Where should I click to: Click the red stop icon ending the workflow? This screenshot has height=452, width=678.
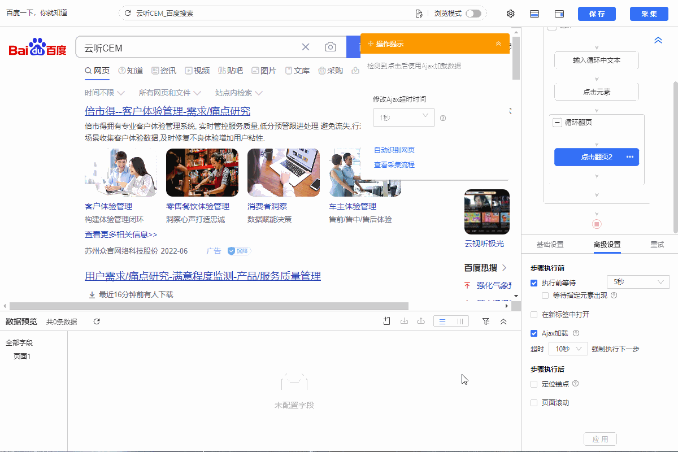tap(597, 224)
